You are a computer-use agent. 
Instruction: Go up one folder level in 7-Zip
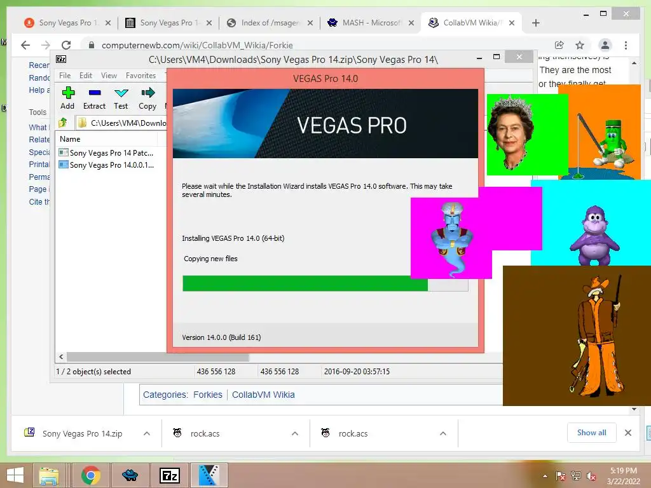(63, 123)
